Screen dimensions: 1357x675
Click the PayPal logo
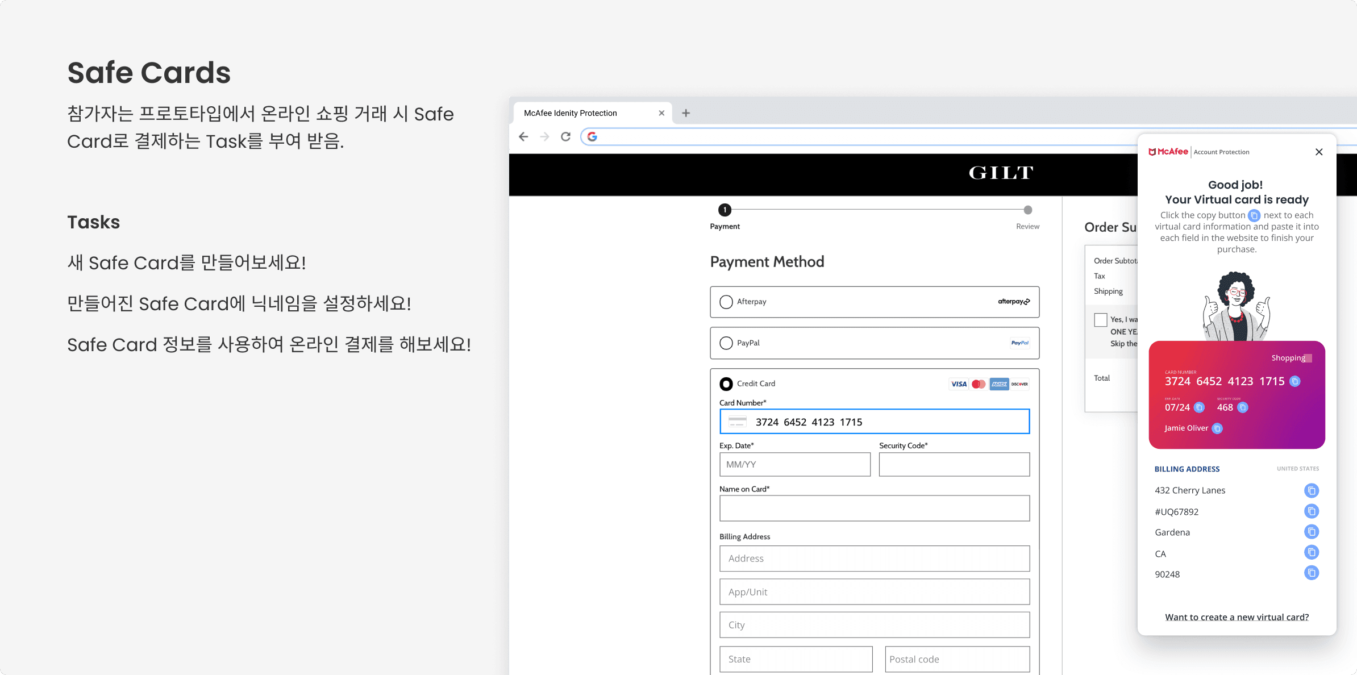coord(1020,343)
